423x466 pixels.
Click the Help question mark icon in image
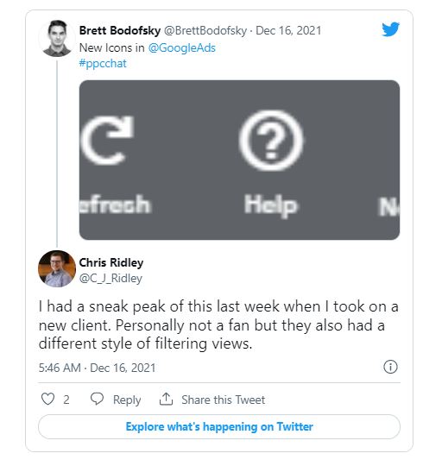(x=271, y=141)
